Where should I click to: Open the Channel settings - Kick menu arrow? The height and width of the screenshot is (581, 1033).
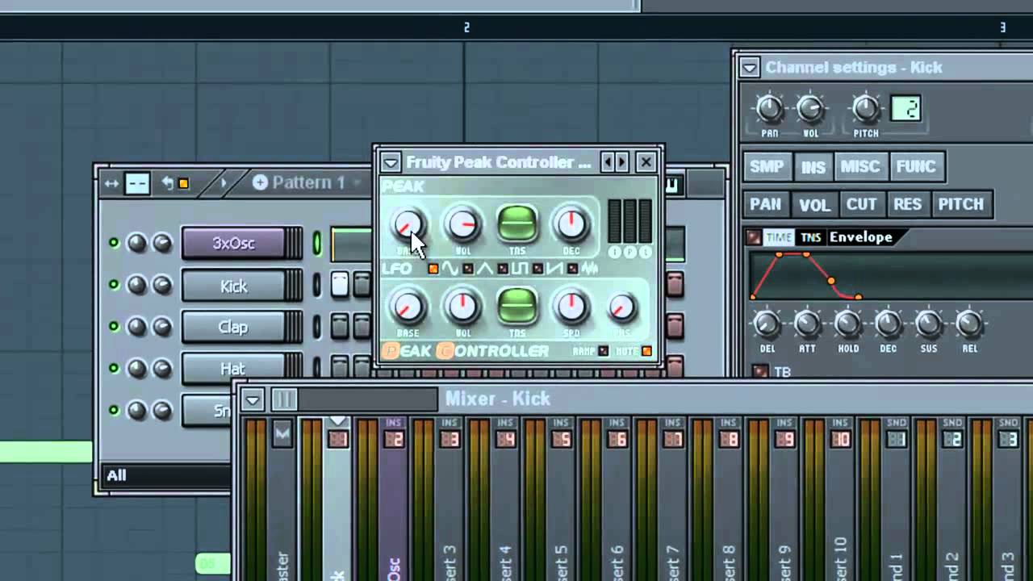coord(750,68)
